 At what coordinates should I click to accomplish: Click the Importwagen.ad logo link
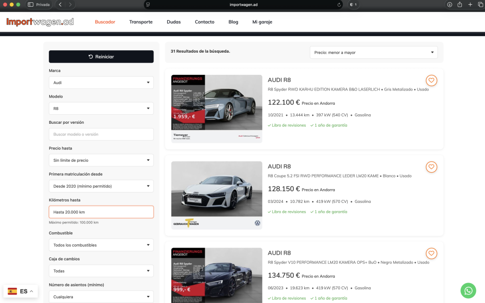pos(40,22)
